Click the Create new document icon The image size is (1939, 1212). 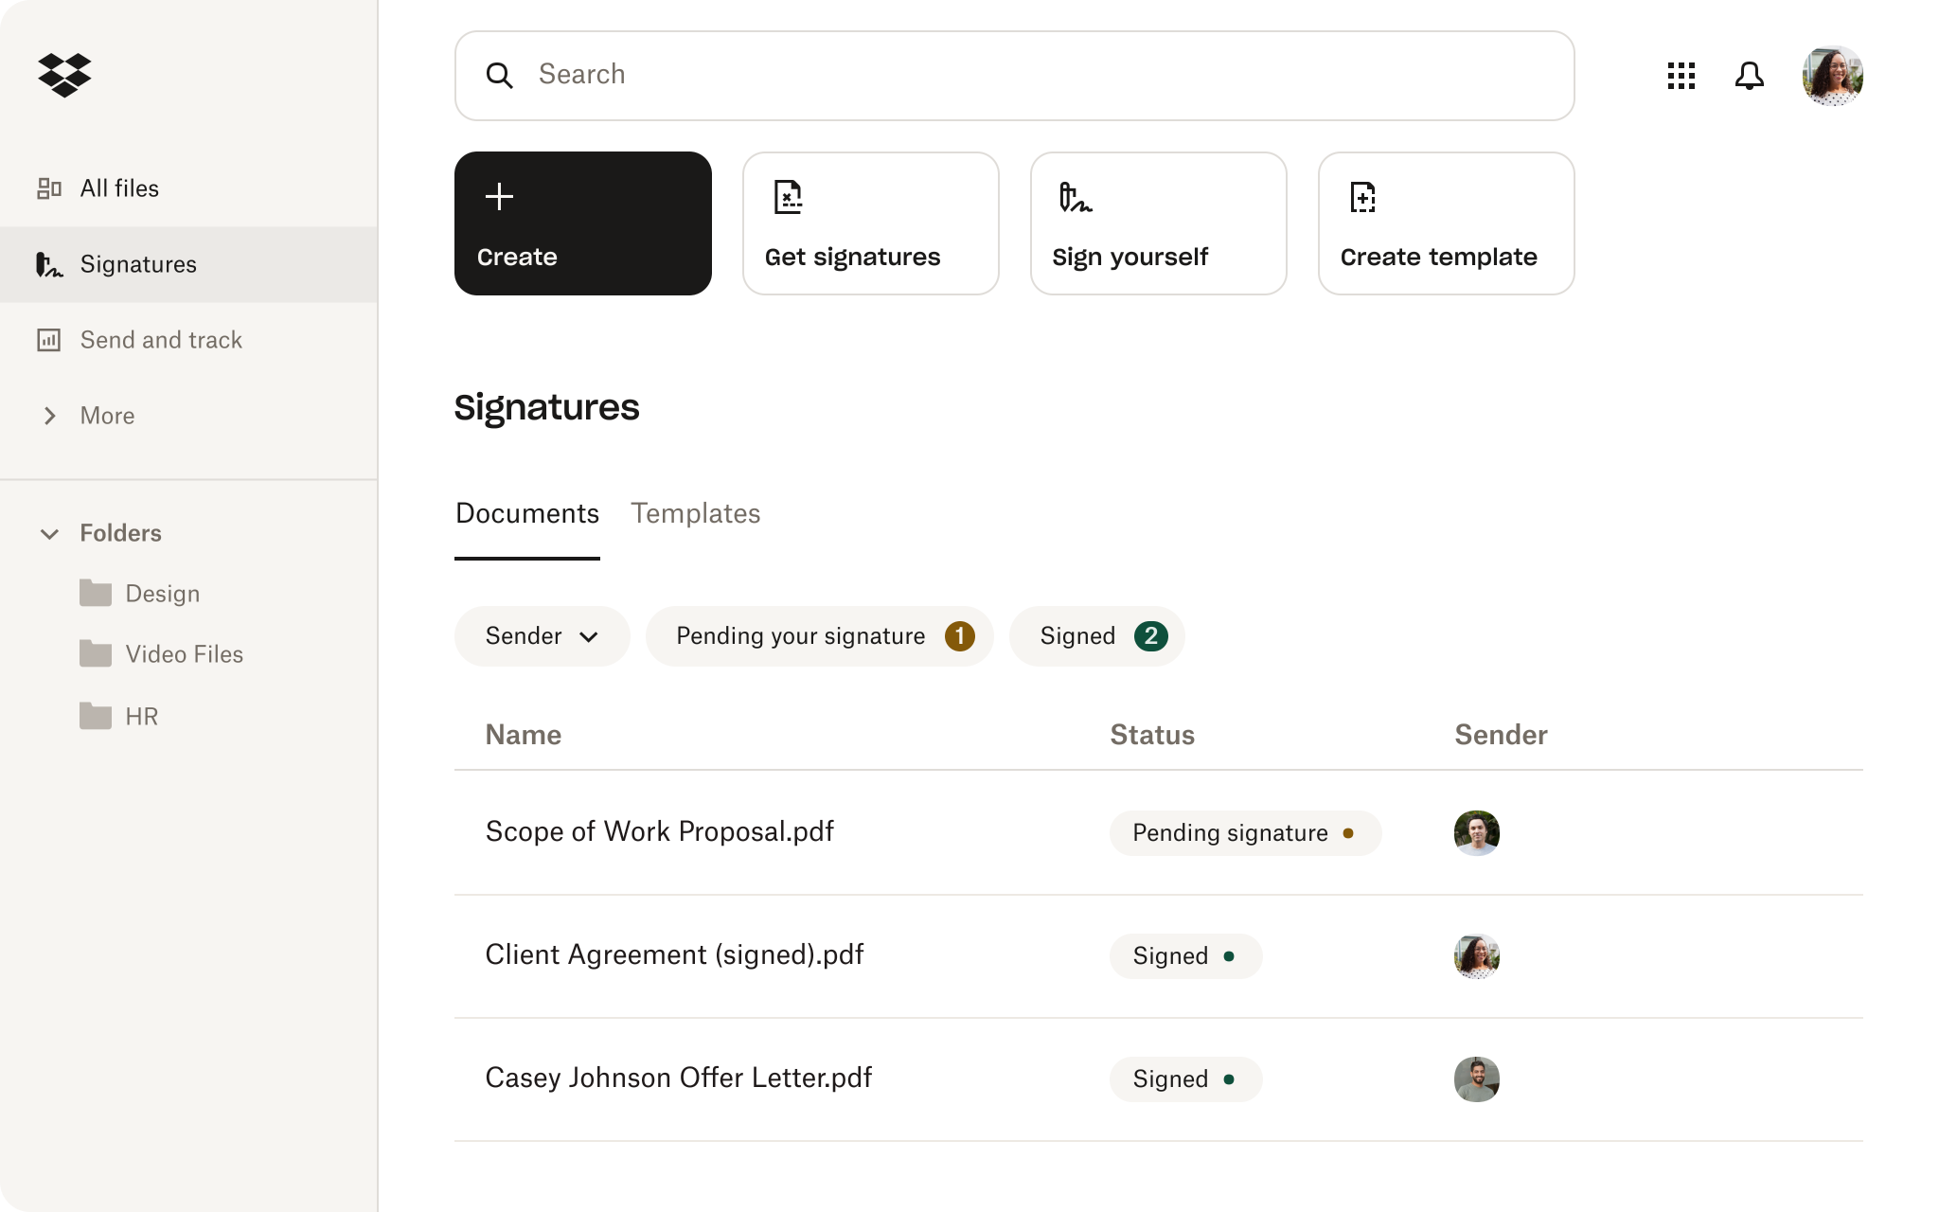[x=500, y=197]
